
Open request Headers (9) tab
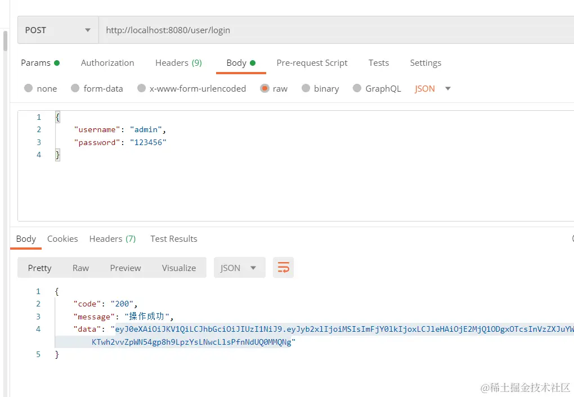[178, 63]
